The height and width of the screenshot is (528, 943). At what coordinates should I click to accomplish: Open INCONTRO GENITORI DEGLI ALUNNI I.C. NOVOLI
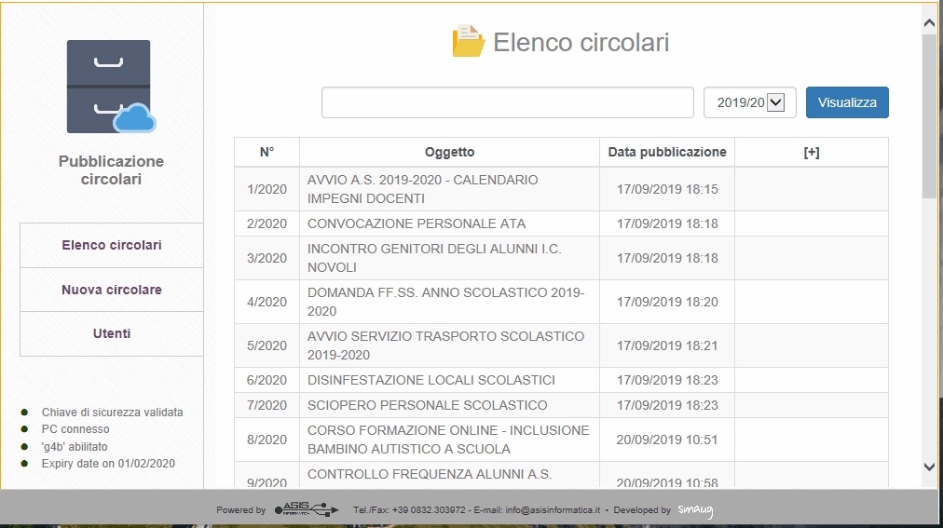[434, 258]
